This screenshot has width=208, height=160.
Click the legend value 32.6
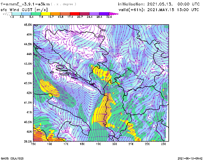coord(109,17)
